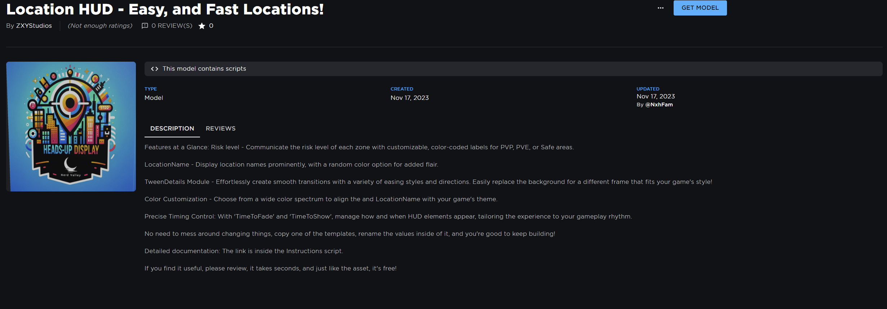
Task: Click the "Location HUD" page title
Action: (x=165, y=9)
